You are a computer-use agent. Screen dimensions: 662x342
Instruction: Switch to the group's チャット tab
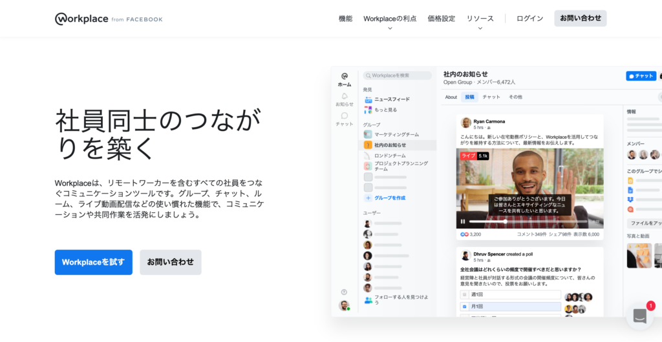tap(491, 97)
